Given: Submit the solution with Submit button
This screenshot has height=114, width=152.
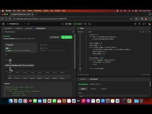Looking at the screenshot, I should [78, 24].
